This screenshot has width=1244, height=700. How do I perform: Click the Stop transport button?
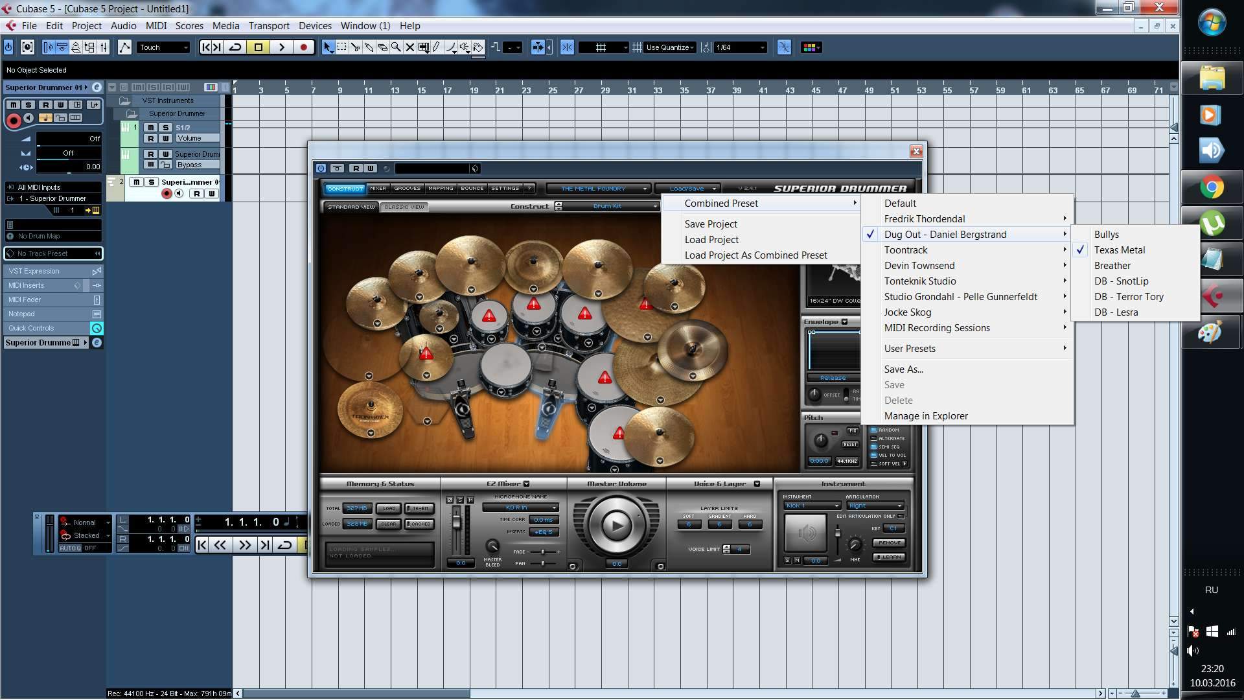(258, 47)
